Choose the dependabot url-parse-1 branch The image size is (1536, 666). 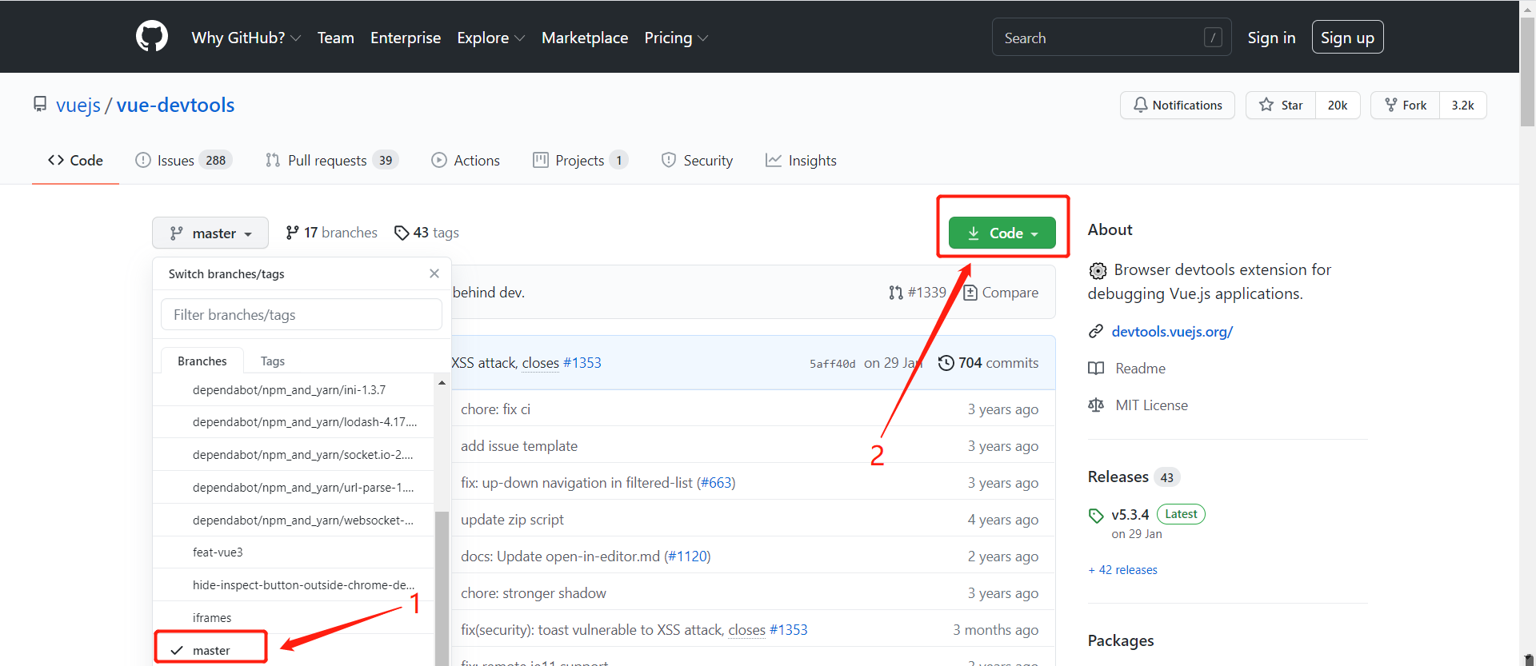point(294,487)
